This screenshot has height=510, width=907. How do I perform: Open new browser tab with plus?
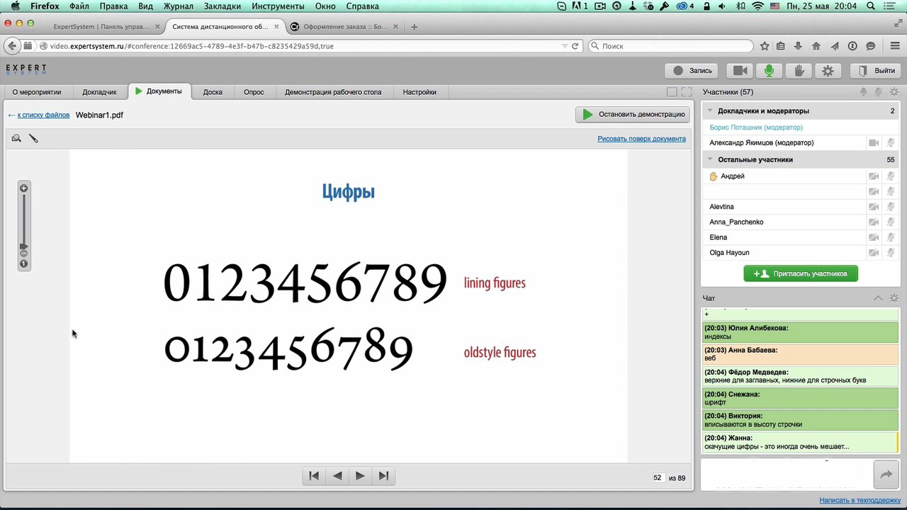pos(414,27)
